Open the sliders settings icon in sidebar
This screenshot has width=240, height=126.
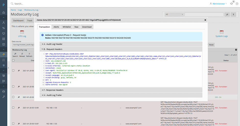point(4,76)
